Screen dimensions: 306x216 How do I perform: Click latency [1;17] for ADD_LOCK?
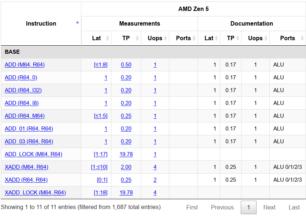[101, 154]
